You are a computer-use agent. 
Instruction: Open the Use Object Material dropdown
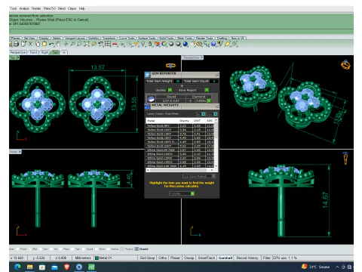(x=199, y=176)
